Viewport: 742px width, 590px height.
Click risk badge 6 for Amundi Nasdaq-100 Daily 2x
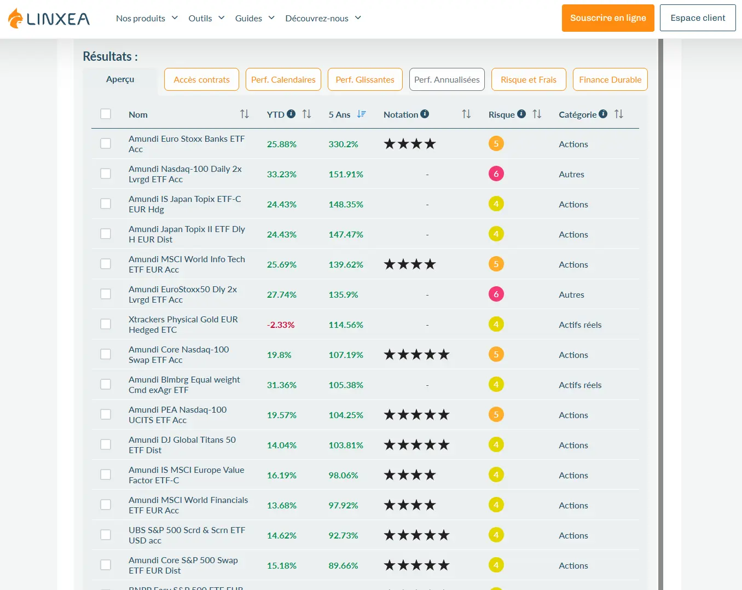point(496,174)
